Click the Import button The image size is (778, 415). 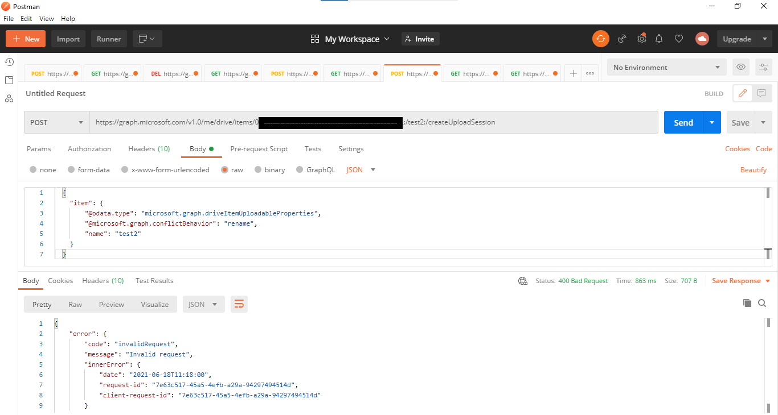coord(68,39)
